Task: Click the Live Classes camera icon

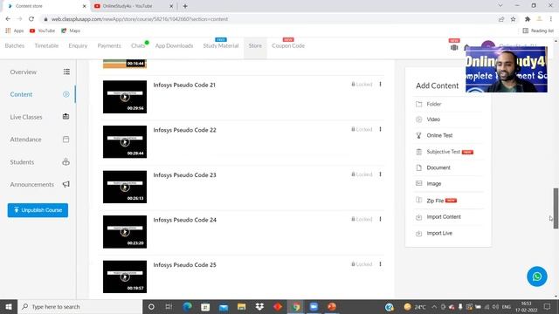Action: click(66, 117)
